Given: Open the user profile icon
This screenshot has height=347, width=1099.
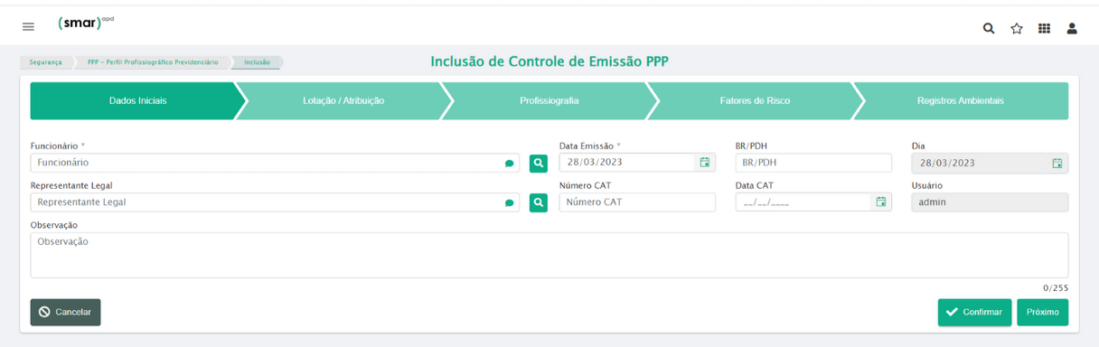Looking at the screenshot, I should pyautogui.click(x=1072, y=28).
